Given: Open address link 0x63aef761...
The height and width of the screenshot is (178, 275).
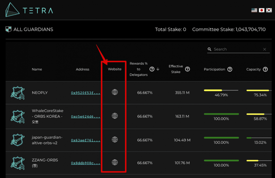Looking at the screenshot, I should coord(86,140).
